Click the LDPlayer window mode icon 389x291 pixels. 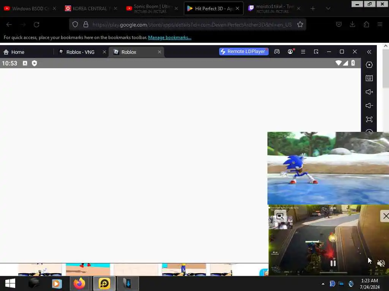pyautogui.click(x=316, y=52)
